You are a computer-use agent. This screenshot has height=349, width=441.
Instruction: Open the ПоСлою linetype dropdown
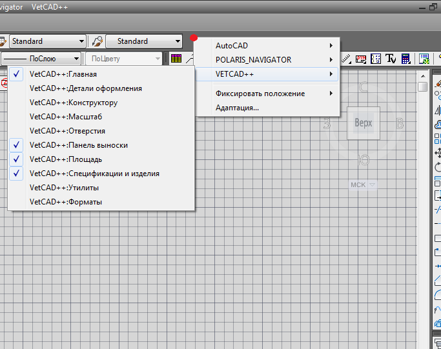[x=41, y=59]
